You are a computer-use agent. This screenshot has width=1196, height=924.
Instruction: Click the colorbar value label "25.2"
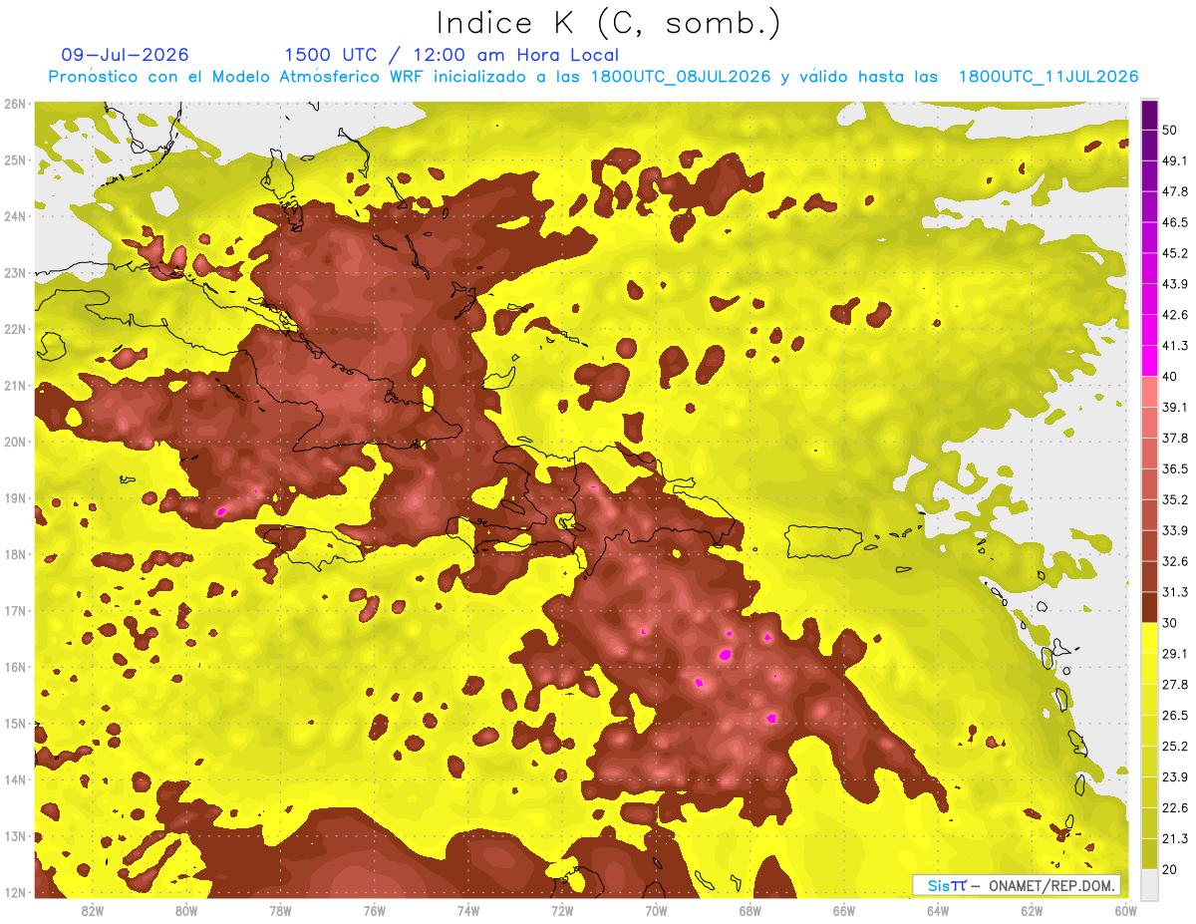coord(1175,747)
